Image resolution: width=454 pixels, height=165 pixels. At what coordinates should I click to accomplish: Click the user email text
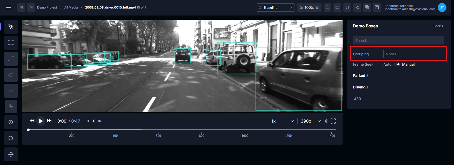410,9
